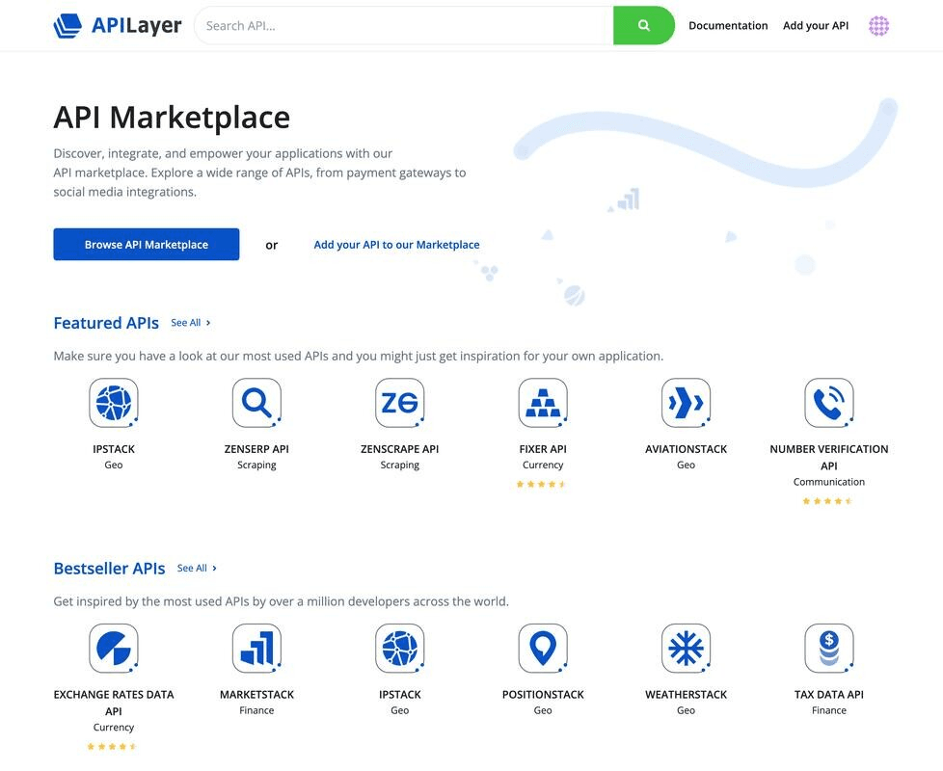
Task: Open the apps grid icon top right
Action: point(878,24)
